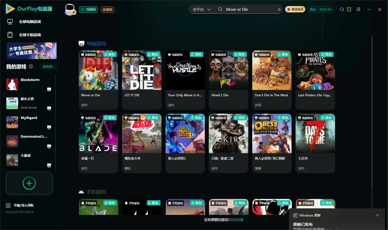Open the Your Only Move Is Hustle card

pyautogui.click(x=185, y=80)
